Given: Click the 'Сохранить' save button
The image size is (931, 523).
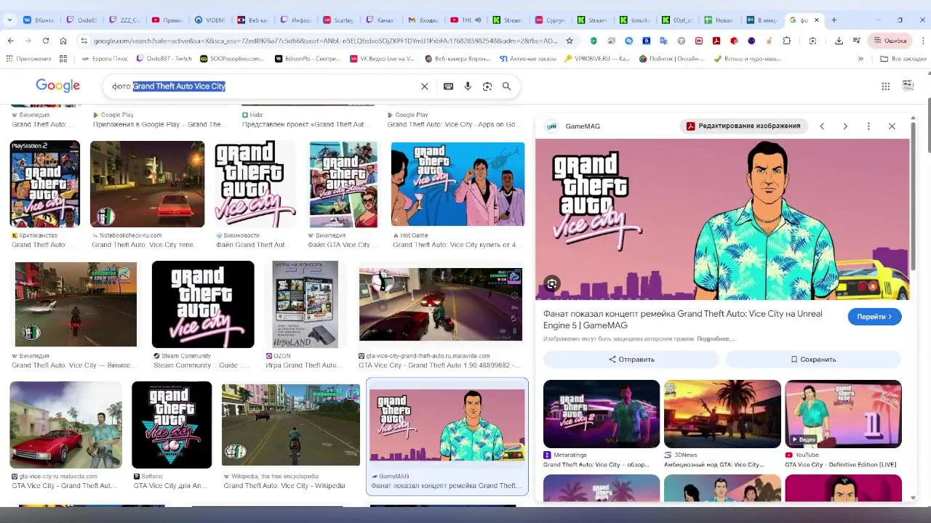Looking at the screenshot, I should pos(813,360).
